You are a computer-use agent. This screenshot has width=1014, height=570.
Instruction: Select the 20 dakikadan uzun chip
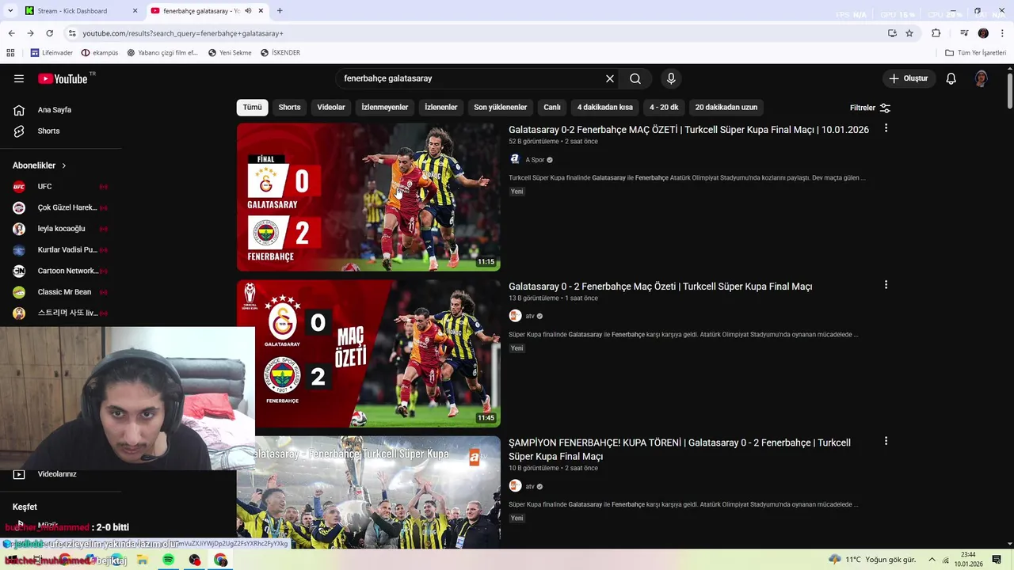[x=726, y=108]
